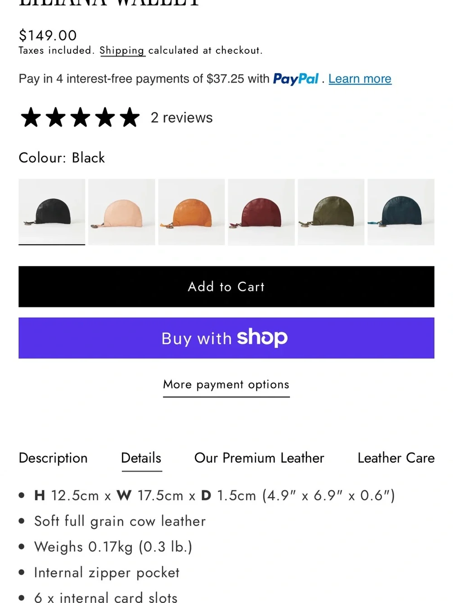Choose the pale pink wallet colour

(121, 212)
